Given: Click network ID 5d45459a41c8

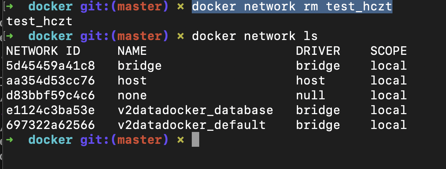Looking at the screenshot, I should (x=51, y=66).
